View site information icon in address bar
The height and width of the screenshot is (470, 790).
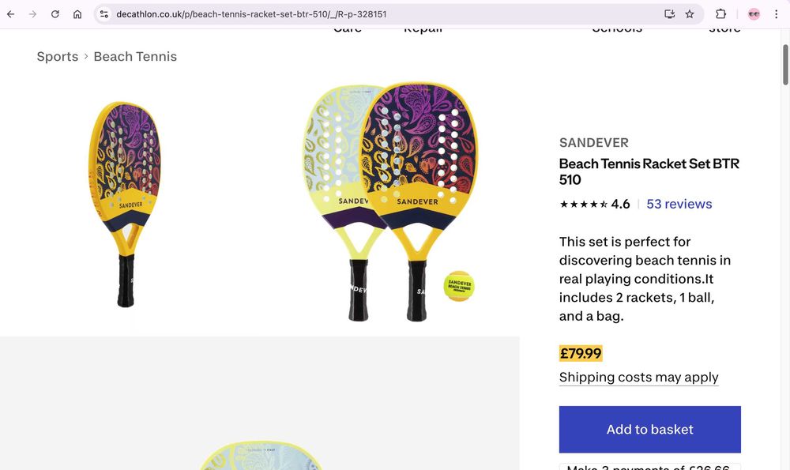[103, 14]
